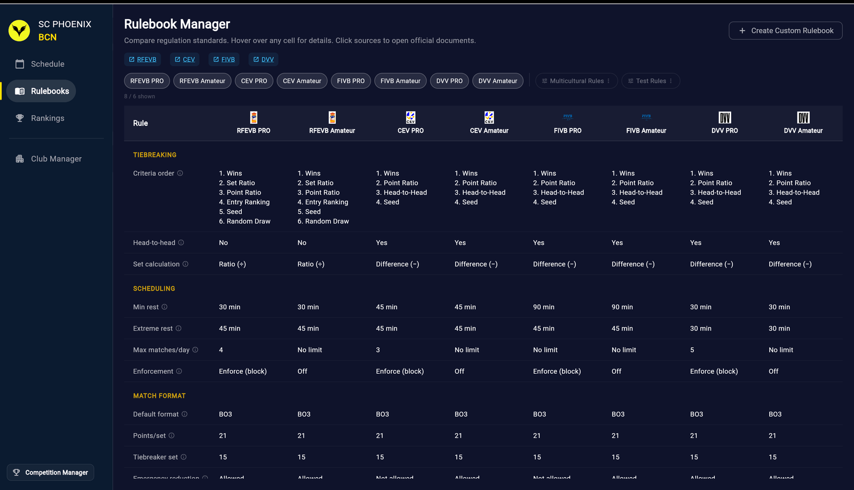
Task: Toggle the CEV Amateur rulebook chip
Action: coord(302,81)
